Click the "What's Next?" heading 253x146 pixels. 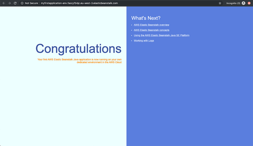146,18
